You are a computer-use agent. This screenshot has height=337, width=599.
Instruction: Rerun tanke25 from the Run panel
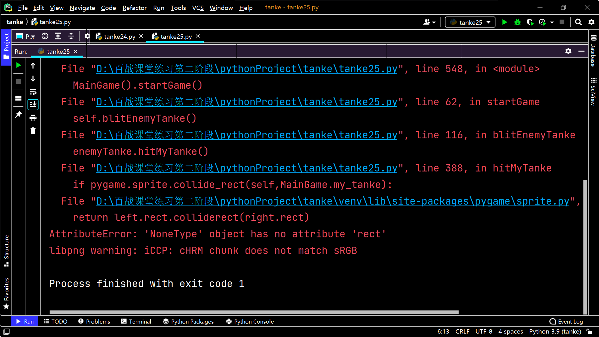[x=18, y=65]
